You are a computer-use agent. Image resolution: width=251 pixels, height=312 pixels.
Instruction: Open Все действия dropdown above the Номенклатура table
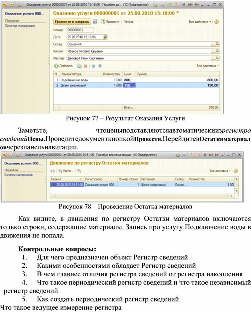coord(208,66)
